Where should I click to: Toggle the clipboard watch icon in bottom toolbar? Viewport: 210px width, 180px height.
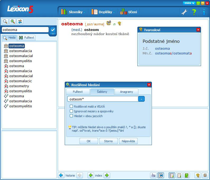click(161, 175)
